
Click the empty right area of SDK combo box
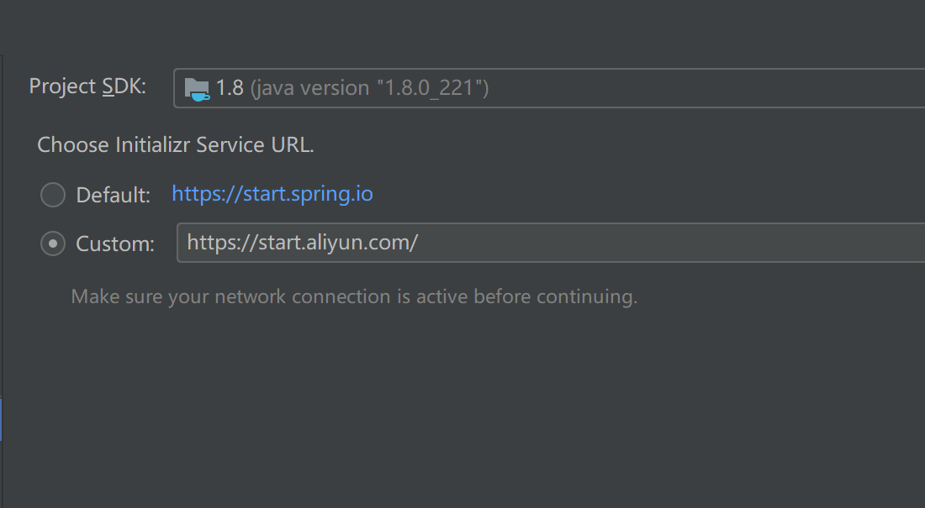coord(708,88)
